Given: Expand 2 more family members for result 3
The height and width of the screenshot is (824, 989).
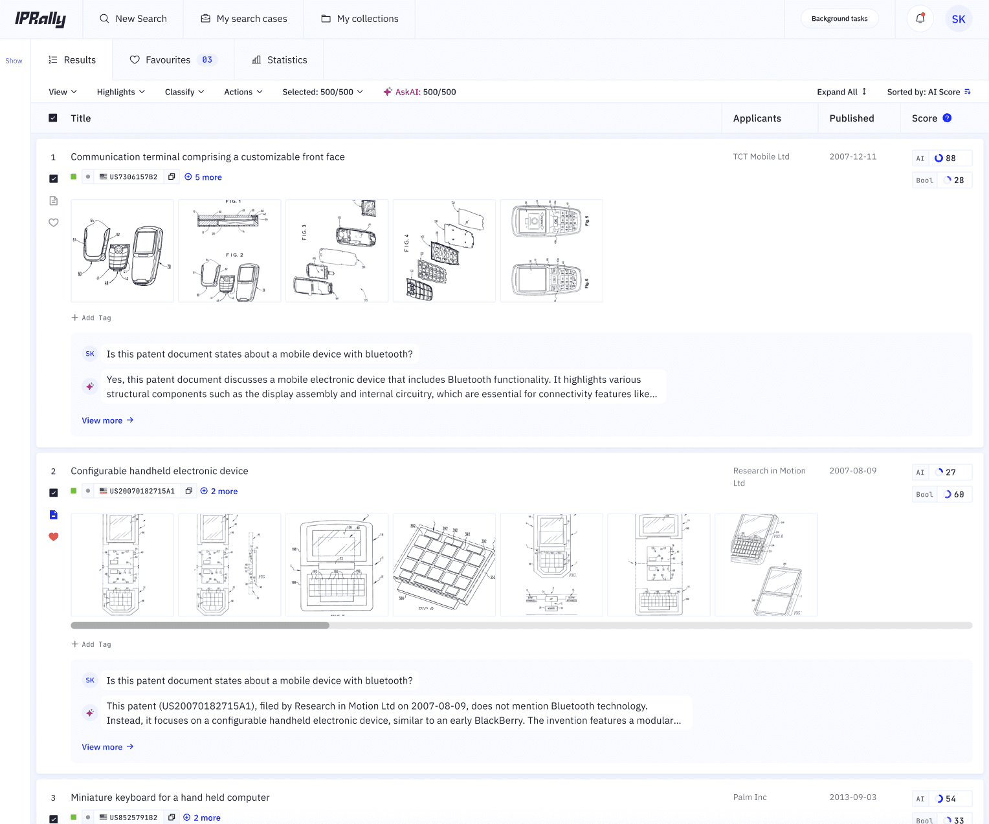Looking at the screenshot, I should click(202, 818).
